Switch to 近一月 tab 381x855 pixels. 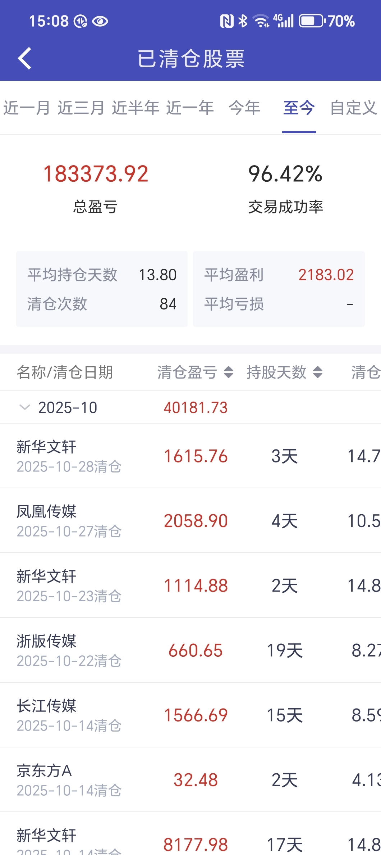click(27, 108)
